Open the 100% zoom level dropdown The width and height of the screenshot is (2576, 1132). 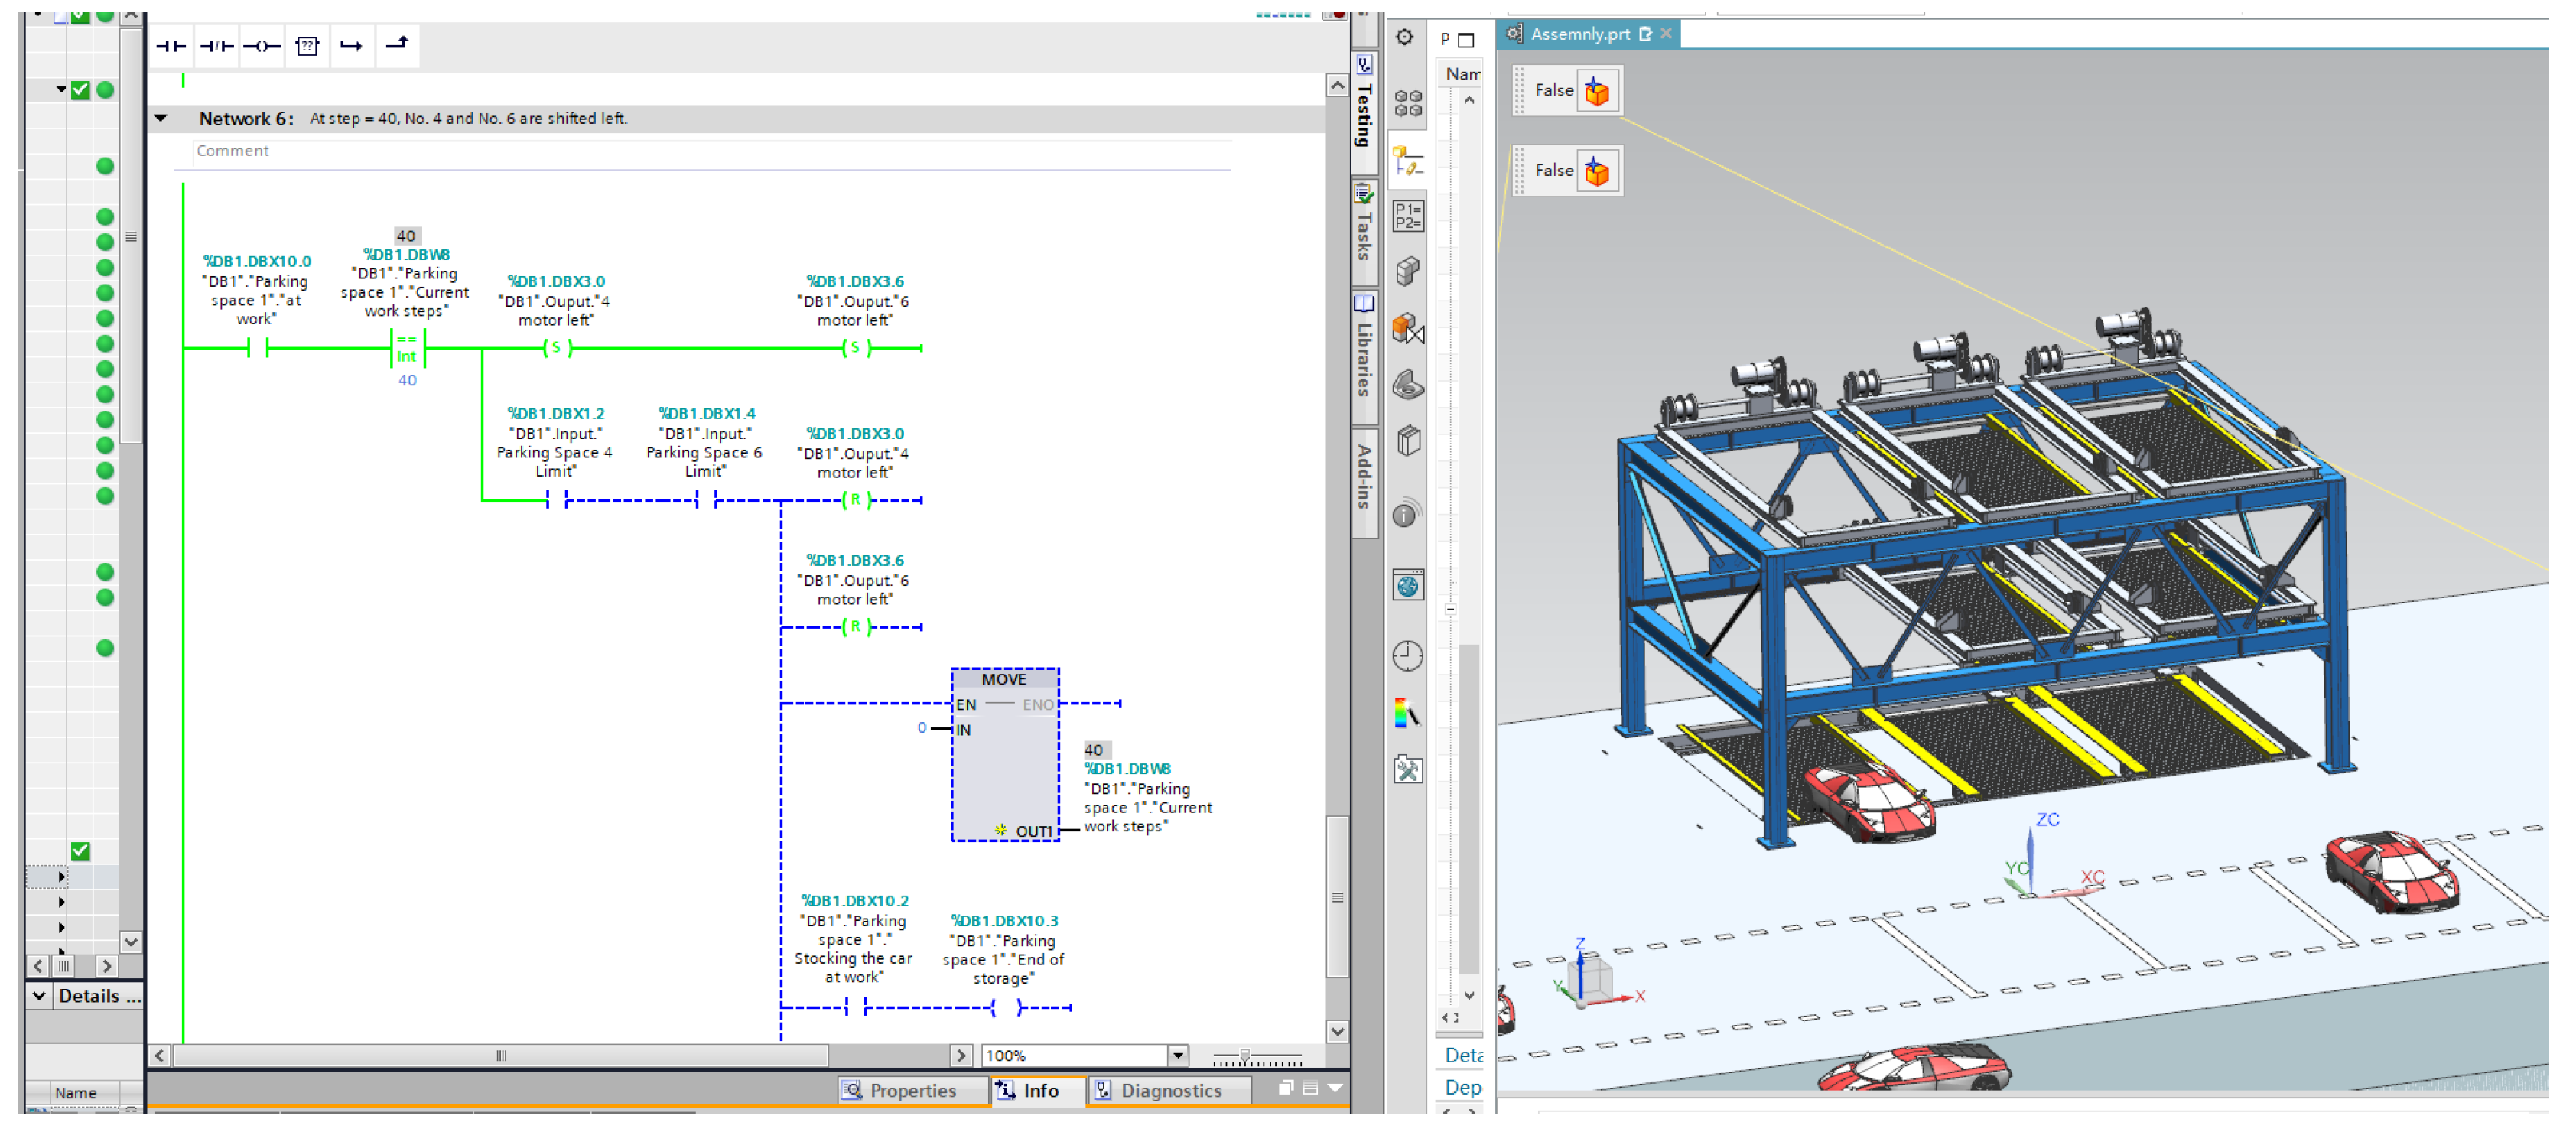pyautogui.click(x=1177, y=1055)
